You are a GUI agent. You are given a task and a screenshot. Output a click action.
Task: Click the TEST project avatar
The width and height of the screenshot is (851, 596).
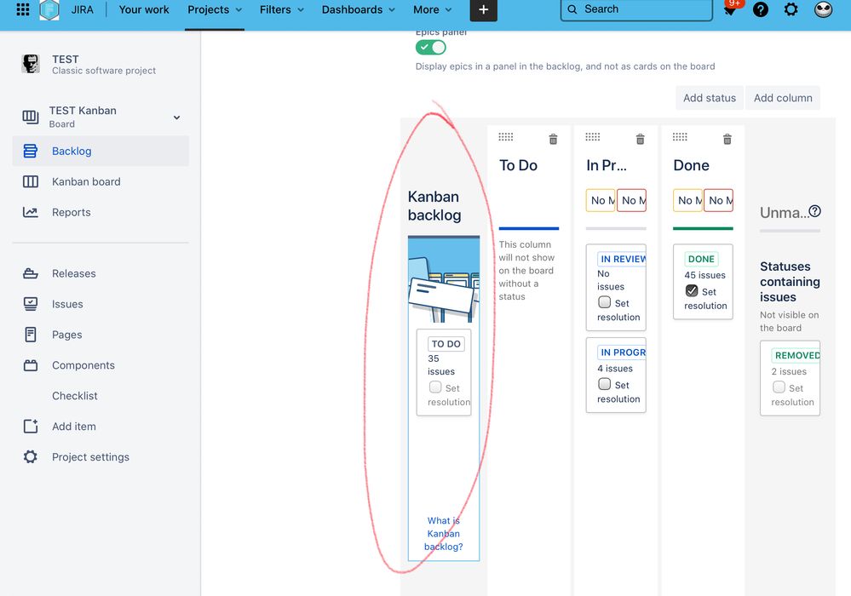point(31,64)
